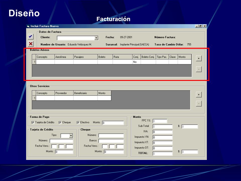Click the Aerolínea column header
Image resolution: width=241 pixels, height=181 pixels.
pos(64,57)
